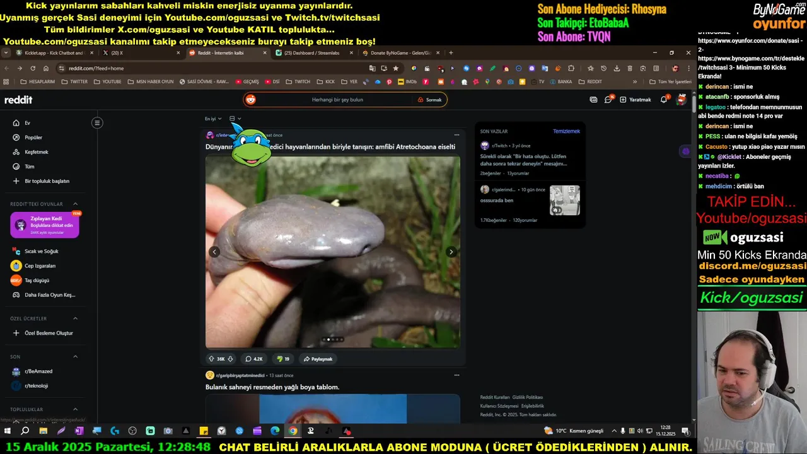Screen dimensions: 807x454
Task: Open Reddit chat messages icon
Action: point(608,99)
